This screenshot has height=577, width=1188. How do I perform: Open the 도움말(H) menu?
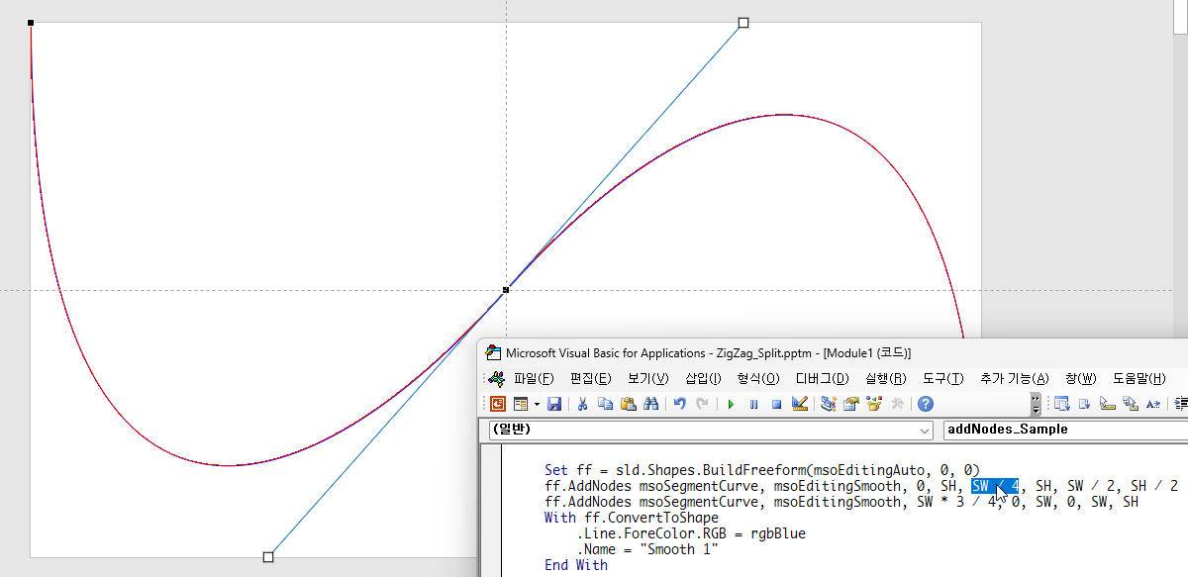click(x=1138, y=378)
